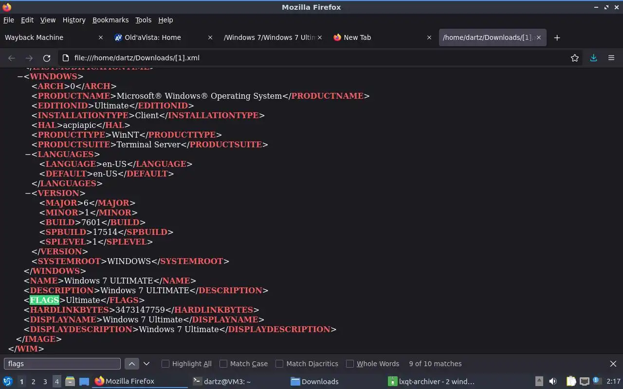Close the Wayback Machine tab
This screenshot has height=389, width=623.
click(101, 37)
